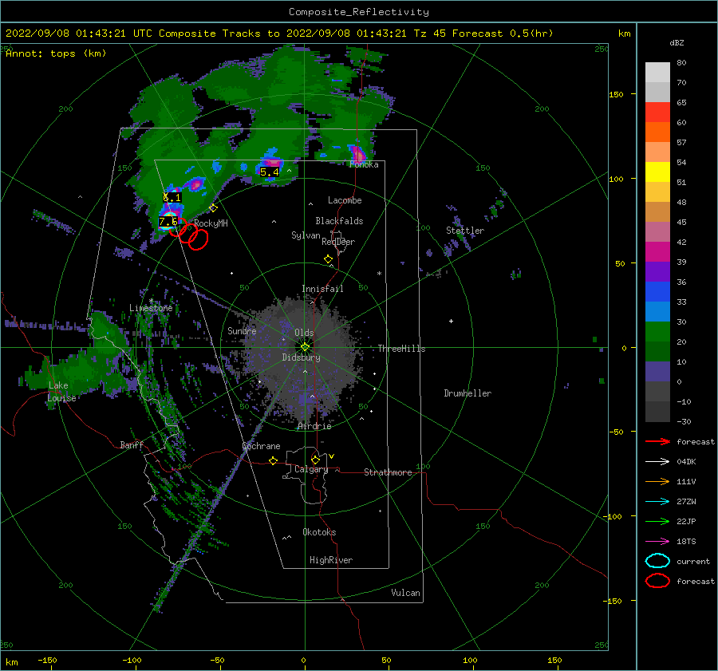Viewport: 718px width, 671px height.
Task: Click the Limestone label
Action: point(151,308)
